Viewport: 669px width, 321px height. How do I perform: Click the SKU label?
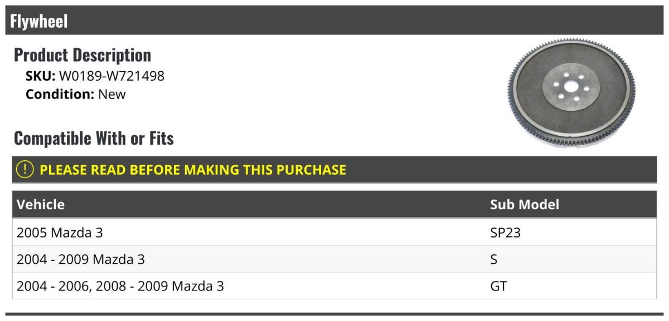click(x=40, y=76)
